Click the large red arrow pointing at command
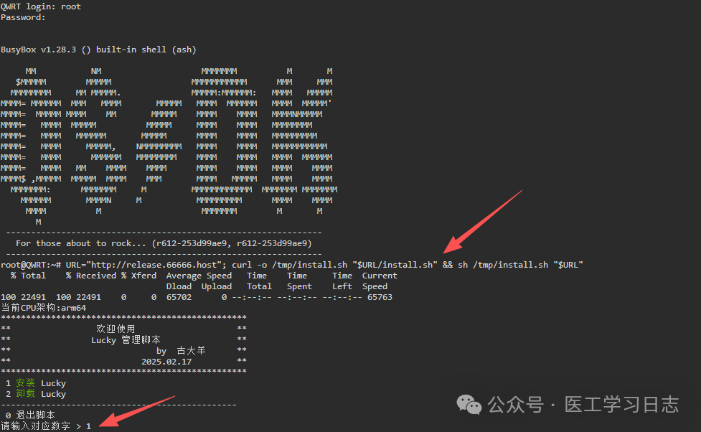 point(483,222)
